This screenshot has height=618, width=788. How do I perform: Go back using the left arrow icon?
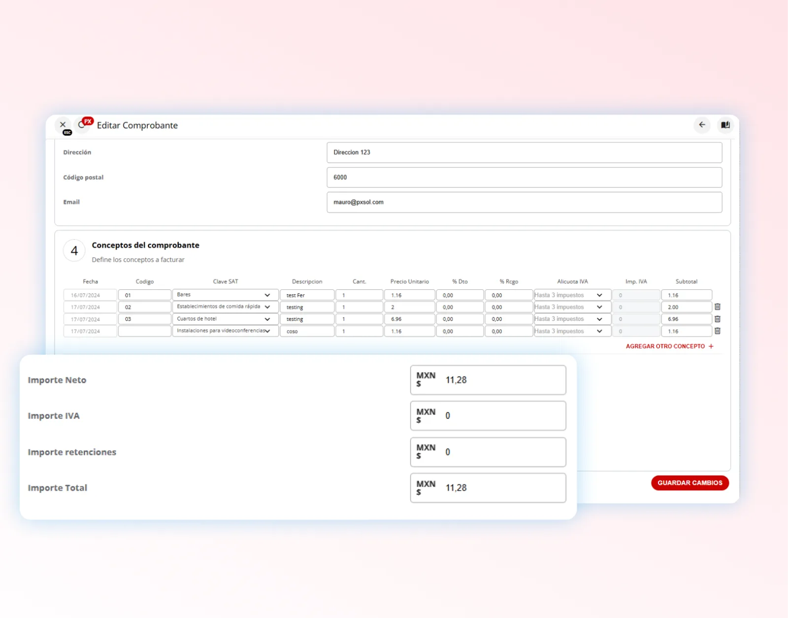point(702,125)
